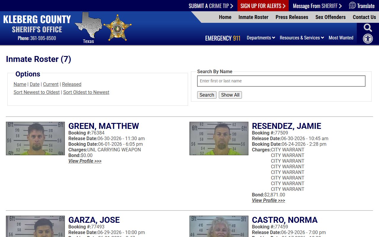Open Most Wanted page

341,38
